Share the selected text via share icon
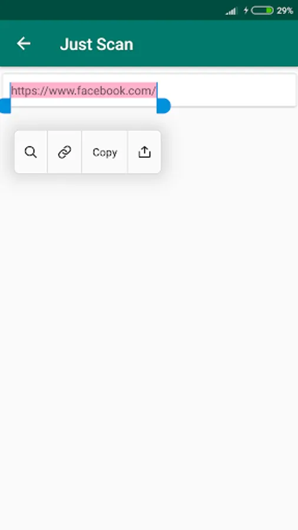 click(144, 152)
